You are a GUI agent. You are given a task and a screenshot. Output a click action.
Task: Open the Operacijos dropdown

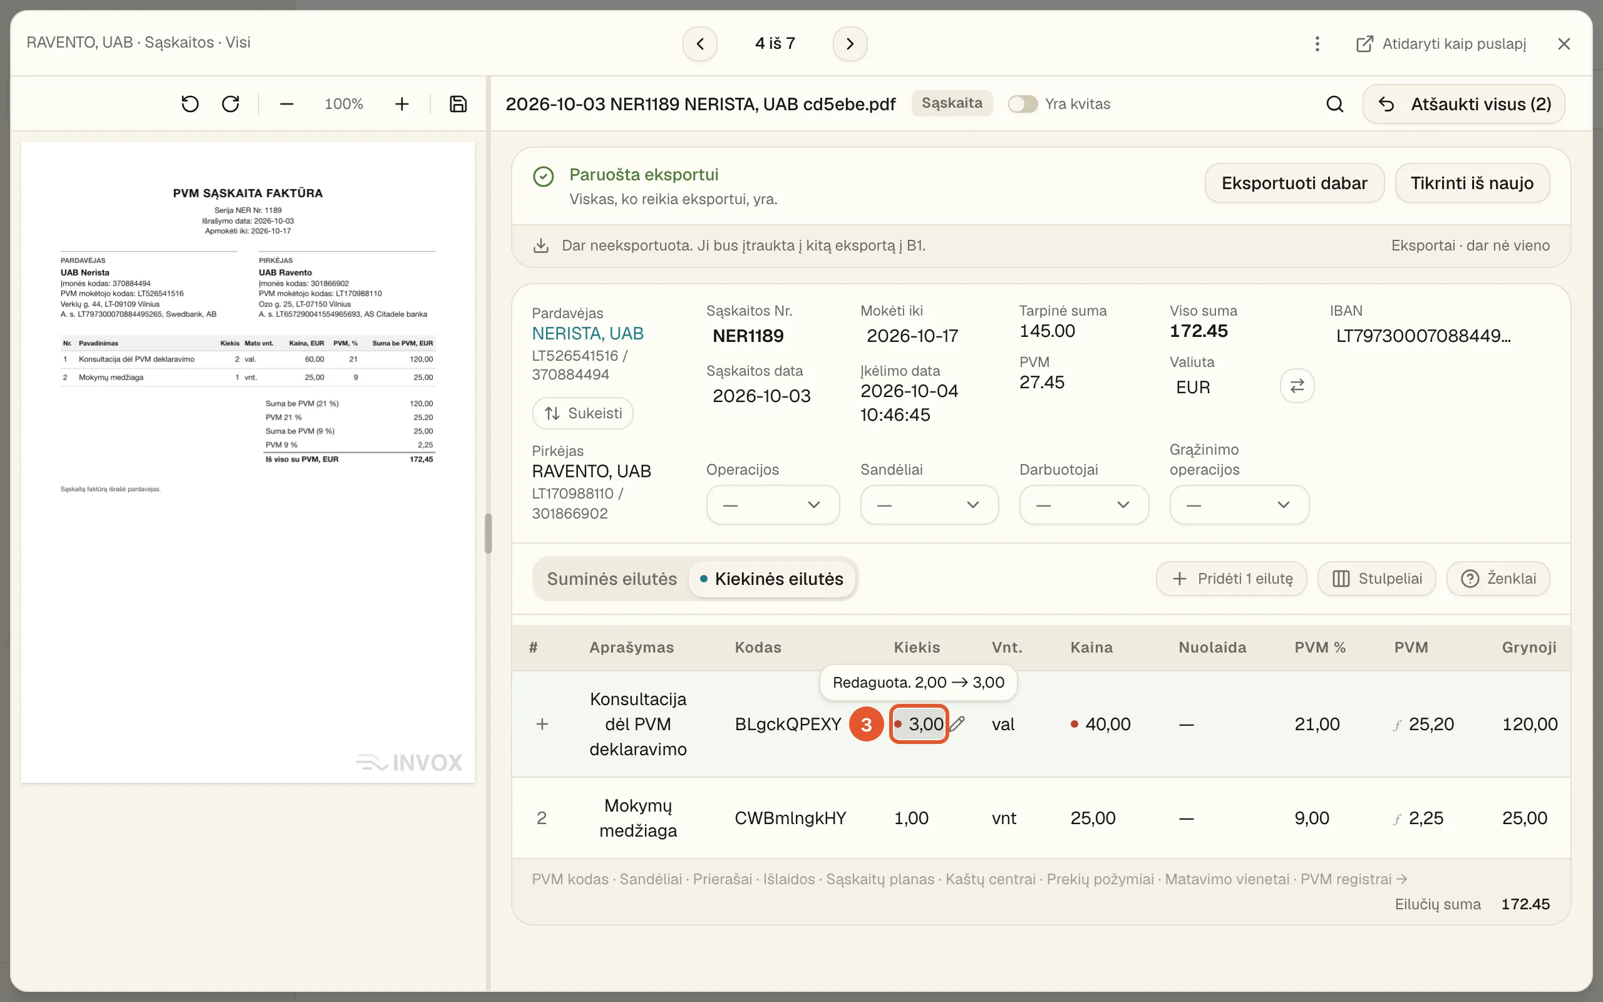772,505
